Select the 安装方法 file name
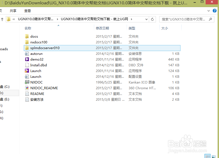Viewport: 219px width, 158px height. [37, 99]
